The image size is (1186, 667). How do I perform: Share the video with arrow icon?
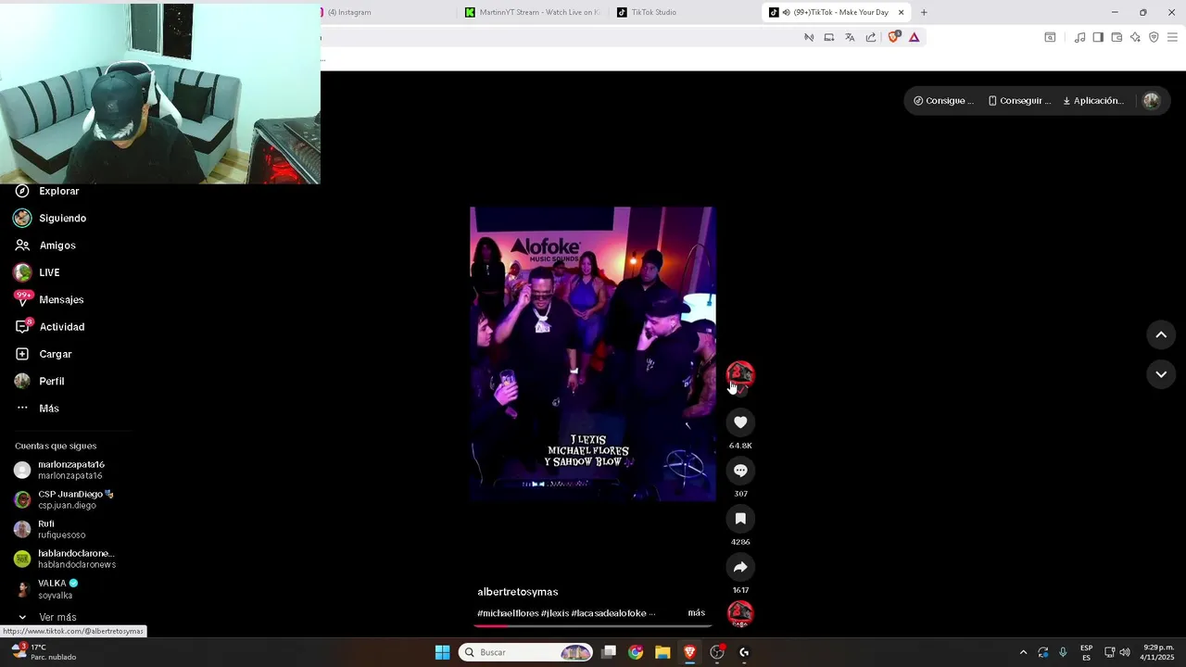point(740,567)
